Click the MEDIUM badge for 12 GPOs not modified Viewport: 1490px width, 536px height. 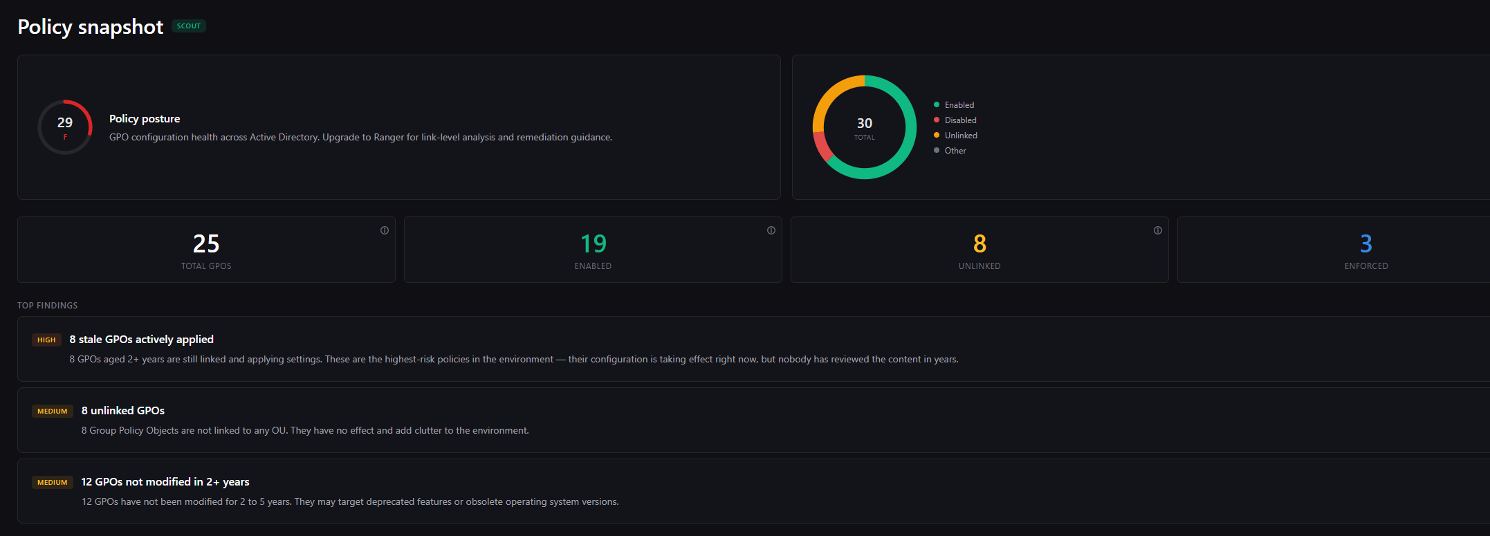point(53,483)
